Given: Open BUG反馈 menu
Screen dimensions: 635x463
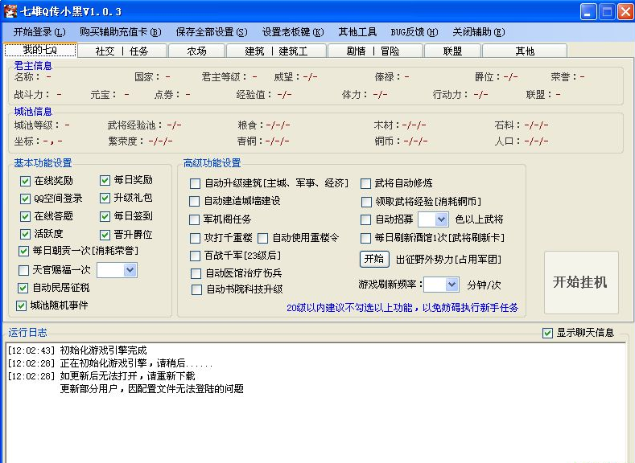Looking at the screenshot, I should coord(414,32).
